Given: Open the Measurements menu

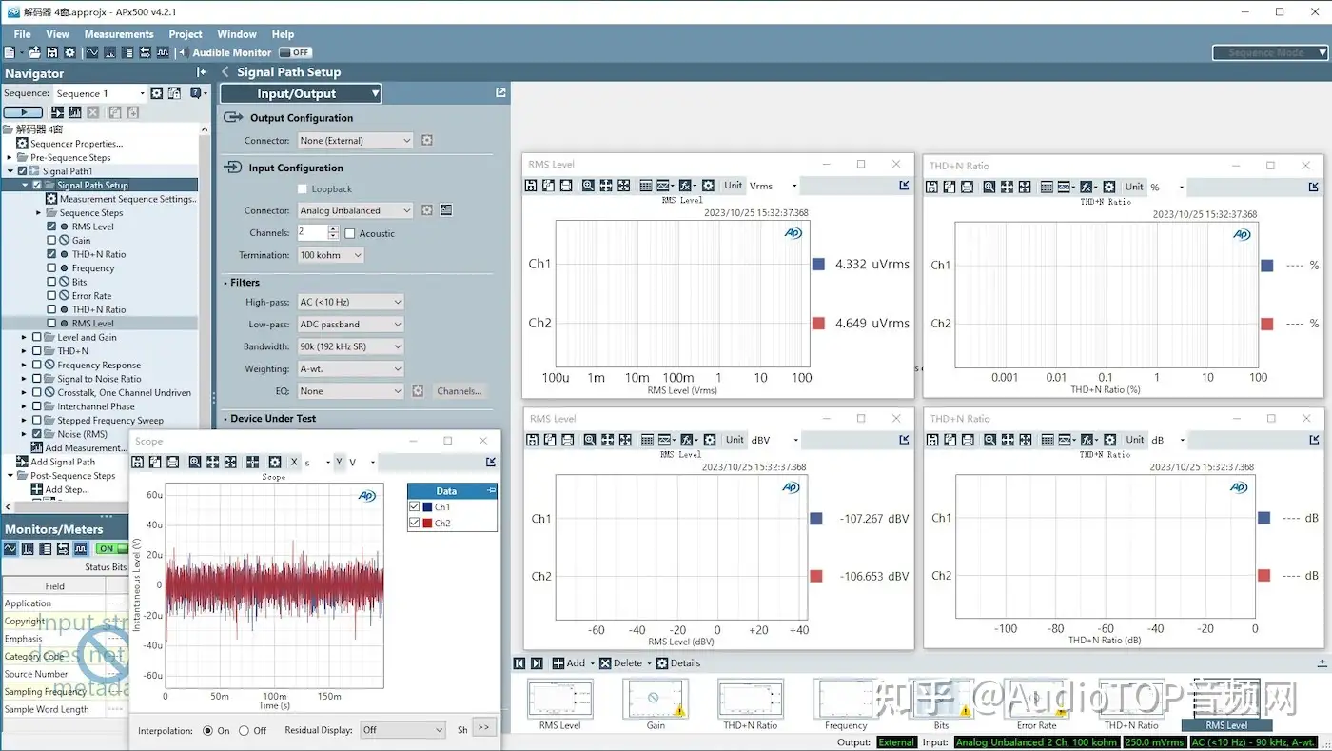Looking at the screenshot, I should (x=119, y=34).
